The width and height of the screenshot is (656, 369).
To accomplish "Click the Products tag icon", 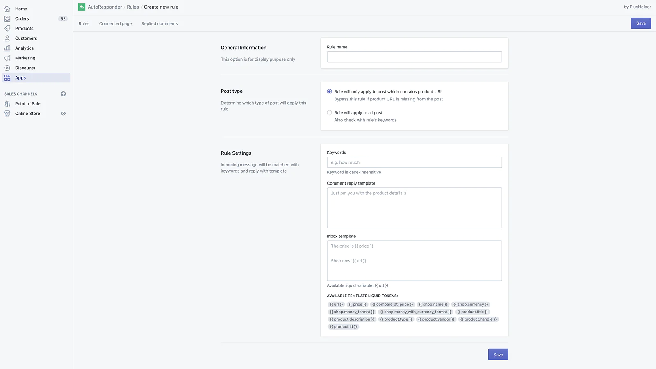I will click(7, 28).
